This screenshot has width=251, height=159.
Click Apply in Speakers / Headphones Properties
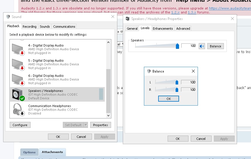coord(224,139)
